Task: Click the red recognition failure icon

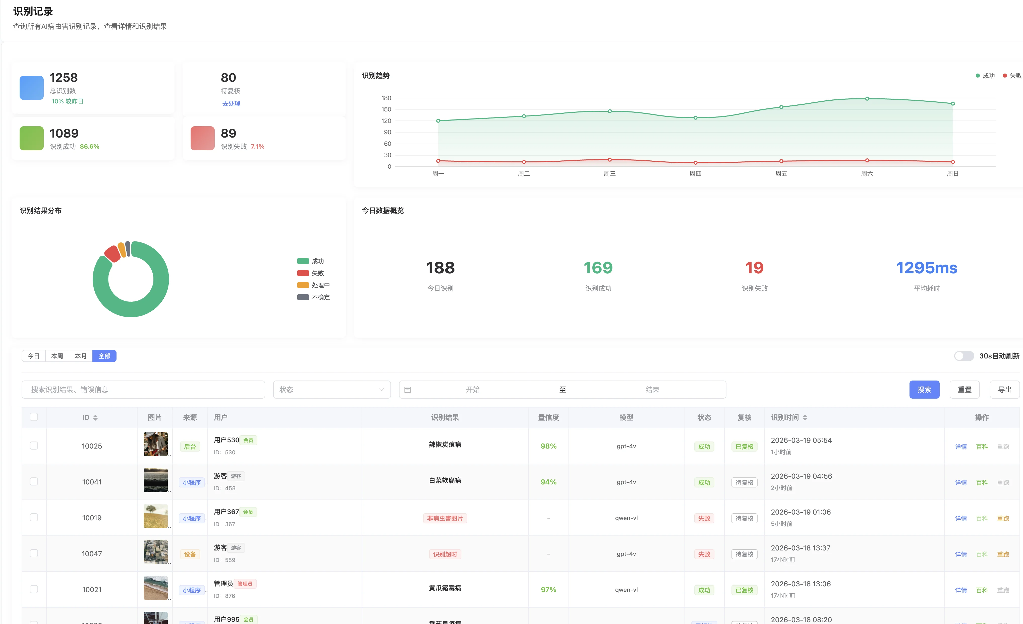Action: [202, 138]
